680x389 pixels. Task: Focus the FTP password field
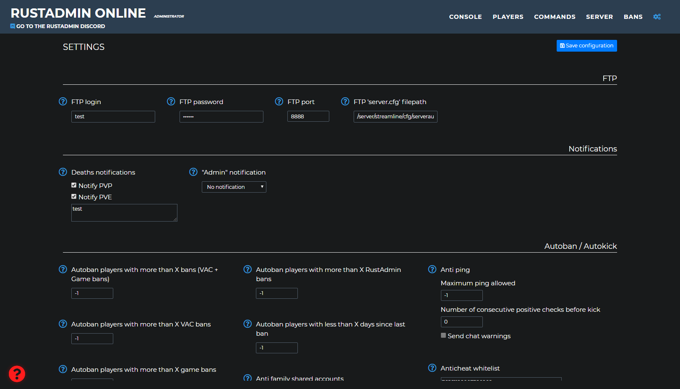point(221,117)
